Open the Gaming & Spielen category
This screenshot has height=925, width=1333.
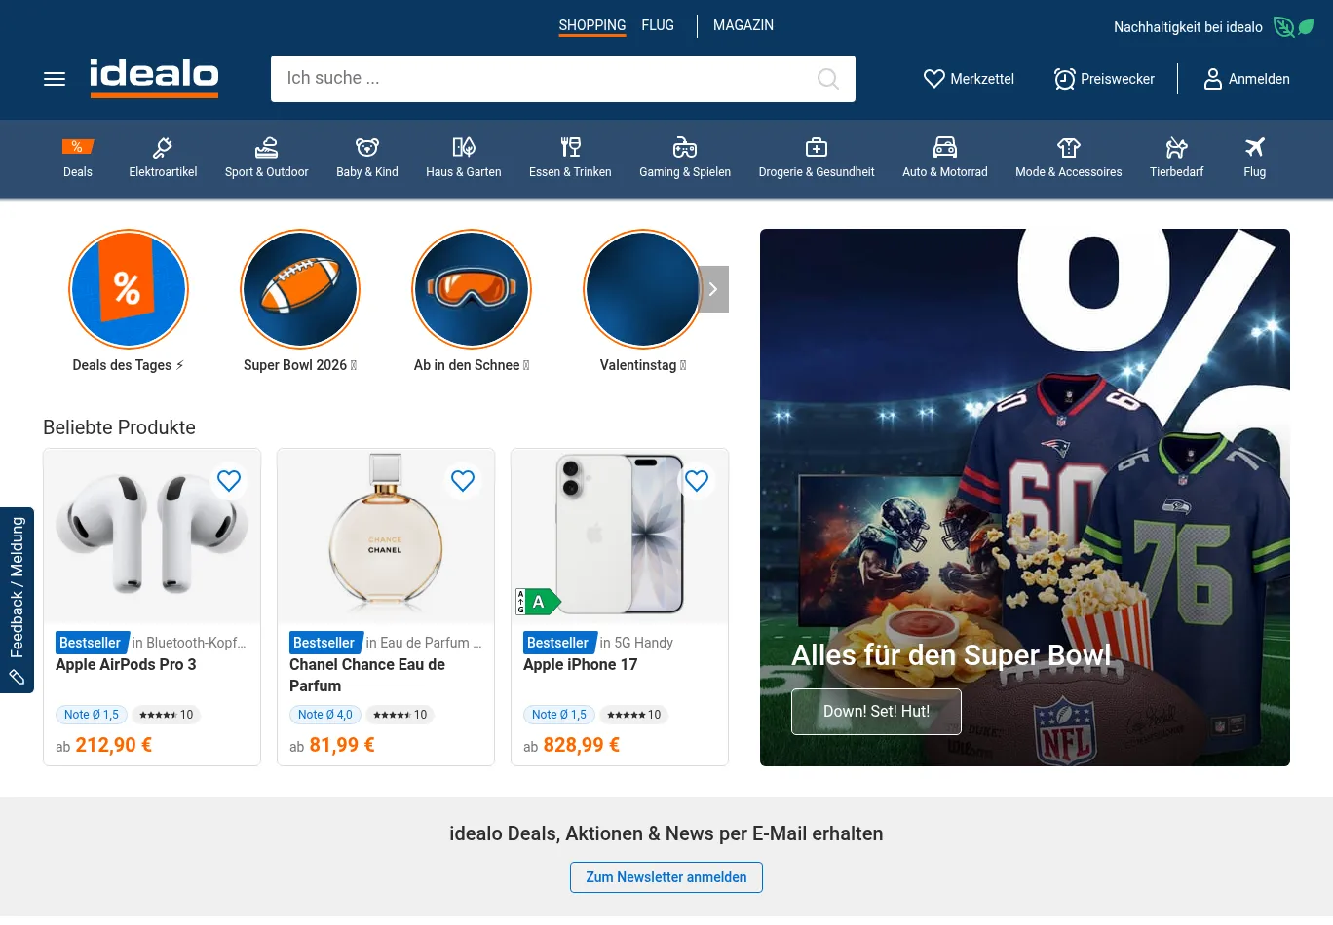tap(685, 159)
